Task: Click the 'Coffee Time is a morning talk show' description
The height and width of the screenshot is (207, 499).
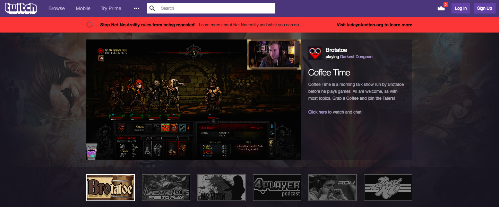Action: point(356,91)
